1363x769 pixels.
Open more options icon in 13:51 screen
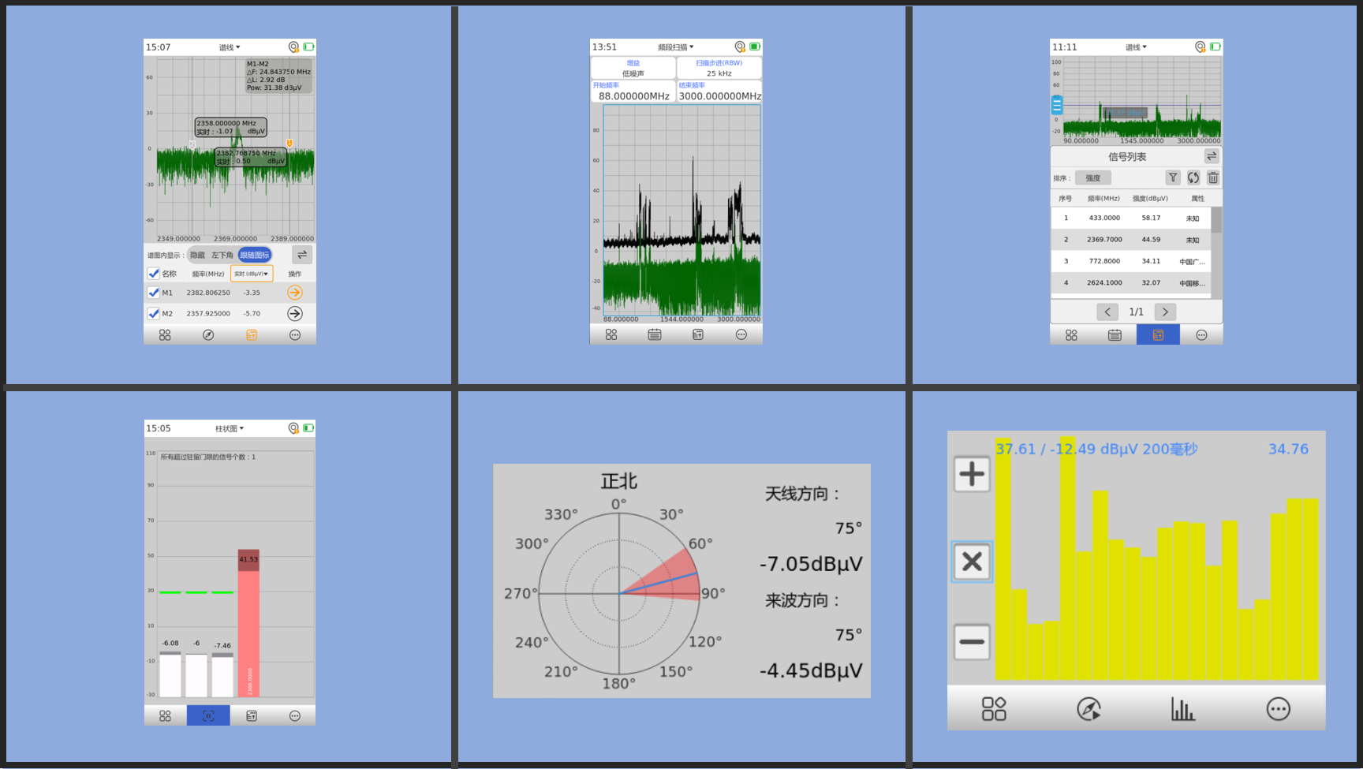[x=741, y=334]
